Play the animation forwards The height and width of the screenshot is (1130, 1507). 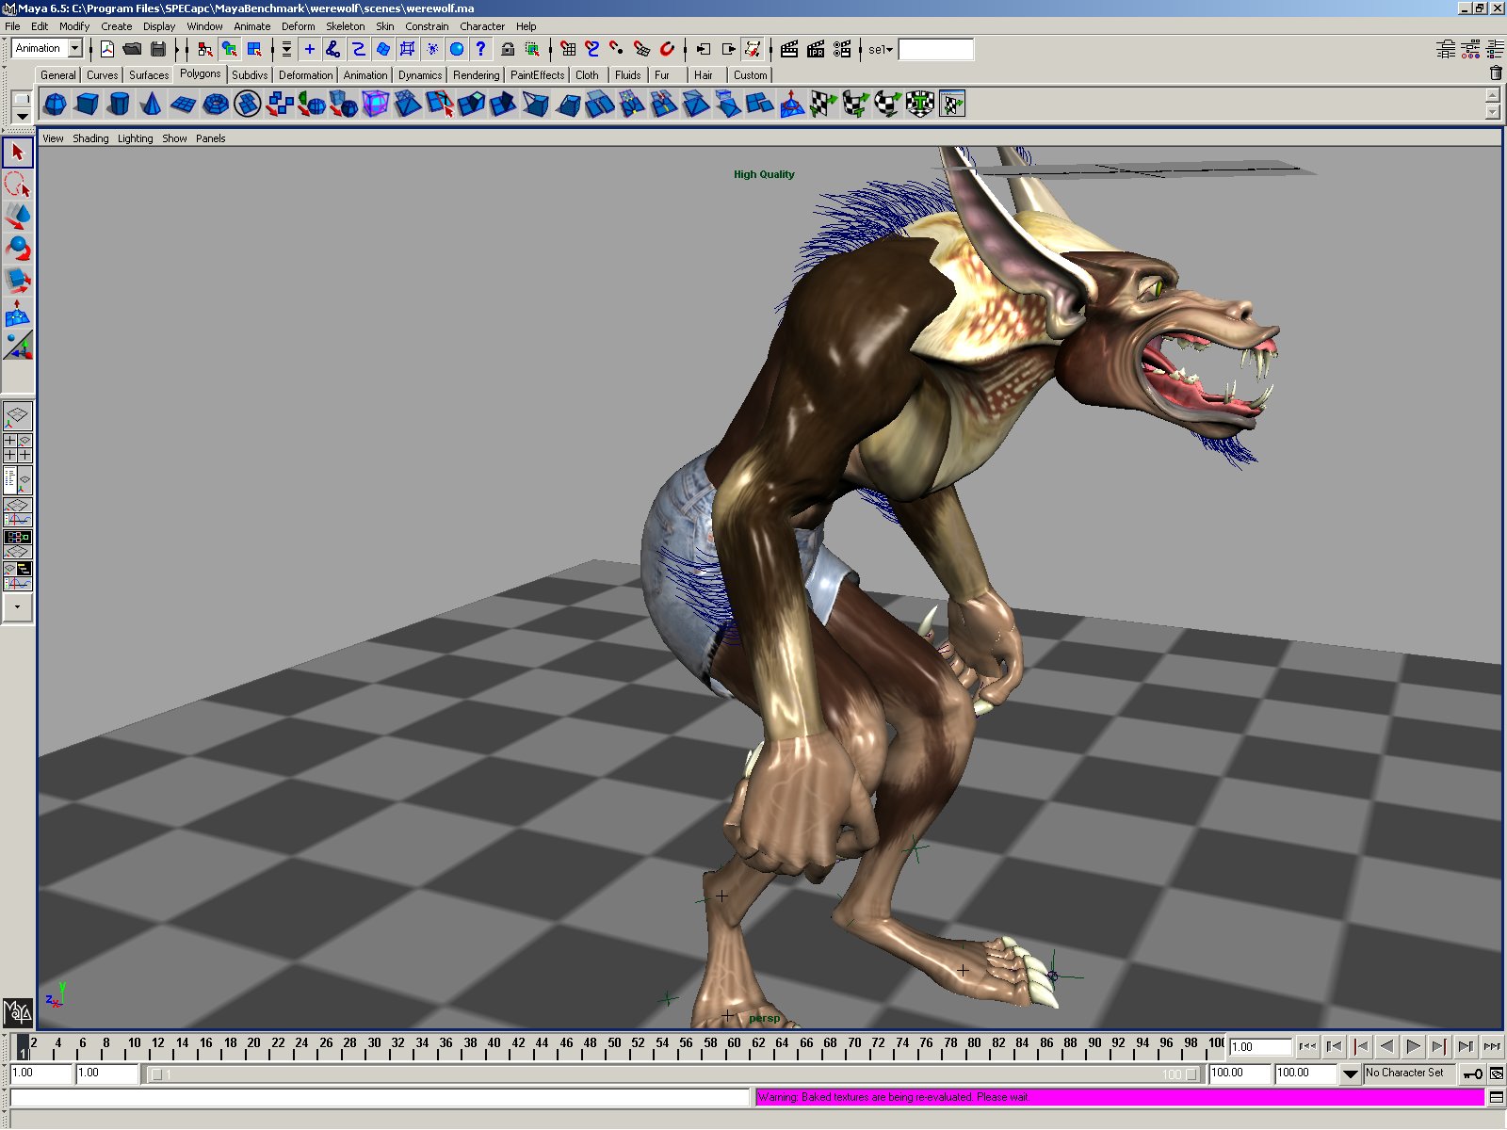pyautogui.click(x=1413, y=1046)
